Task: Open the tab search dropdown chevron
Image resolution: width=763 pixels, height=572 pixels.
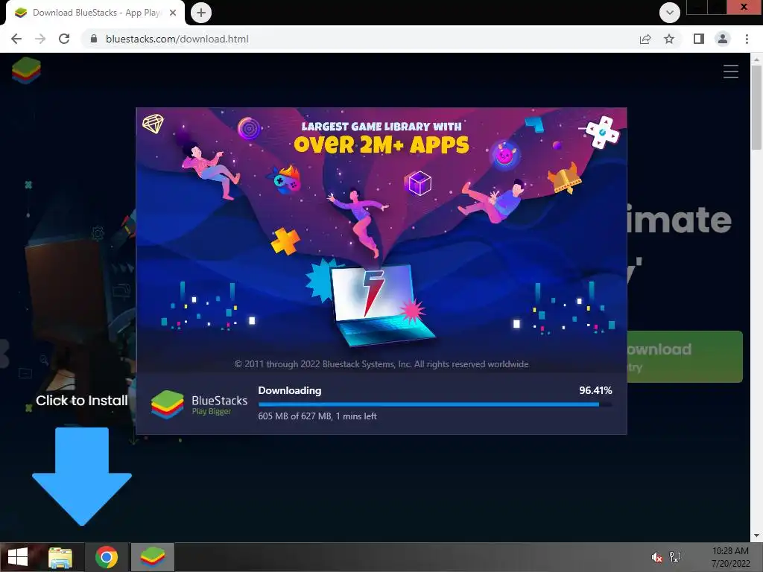Action: click(x=670, y=13)
